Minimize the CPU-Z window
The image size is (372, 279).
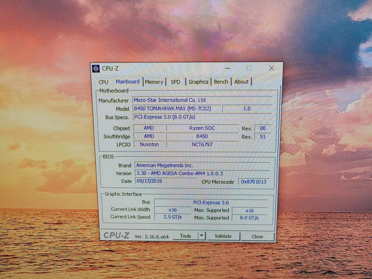click(228, 68)
